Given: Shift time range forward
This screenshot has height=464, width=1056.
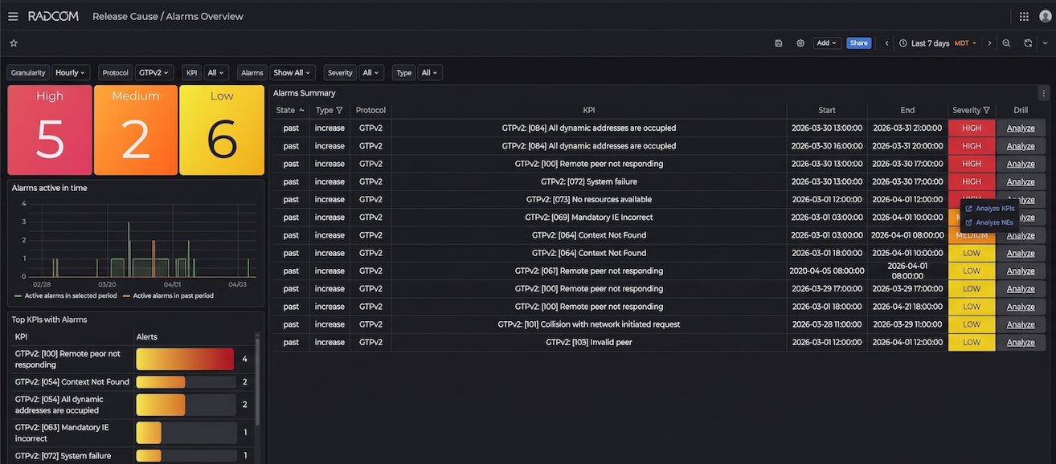Looking at the screenshot, I should (x=989, y=43).
